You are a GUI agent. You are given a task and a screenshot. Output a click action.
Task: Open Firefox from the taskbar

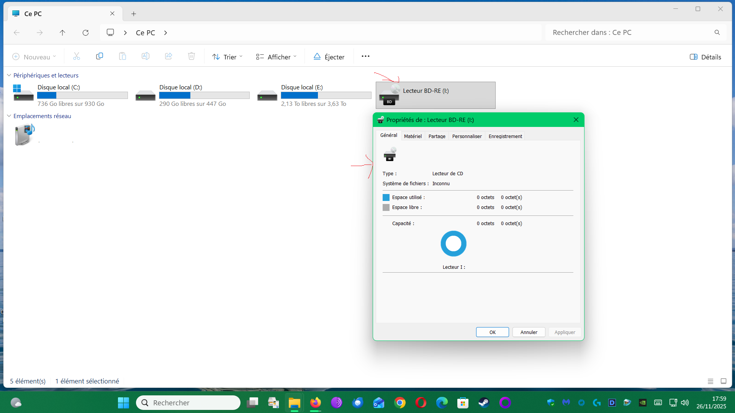315,403
